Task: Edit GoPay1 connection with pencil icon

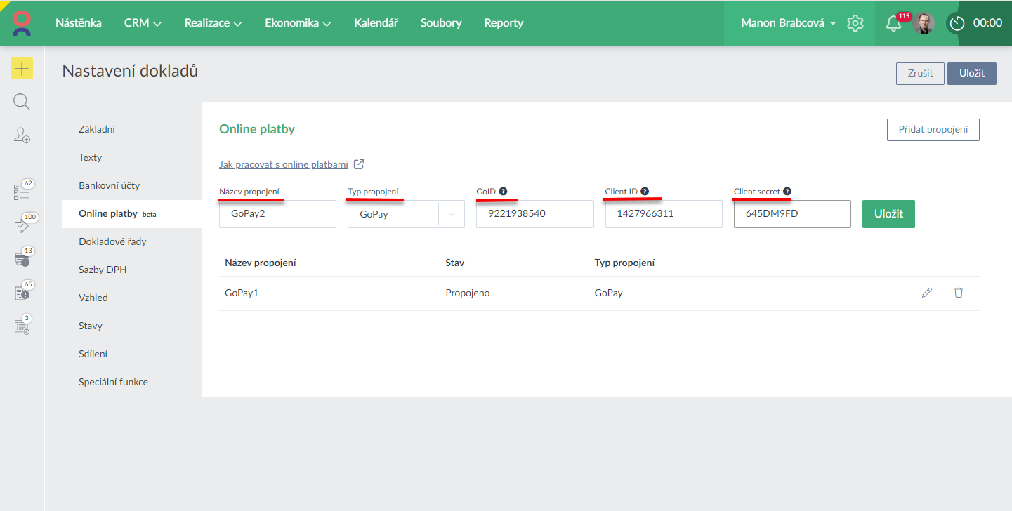Action: 926,293
